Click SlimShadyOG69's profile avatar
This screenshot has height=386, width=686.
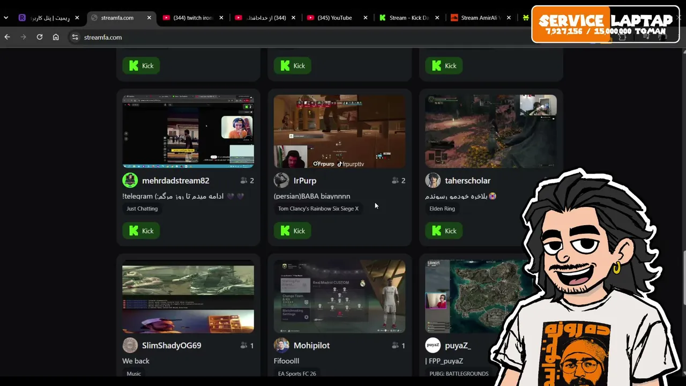pyautogui.click(x=130, y=345)
